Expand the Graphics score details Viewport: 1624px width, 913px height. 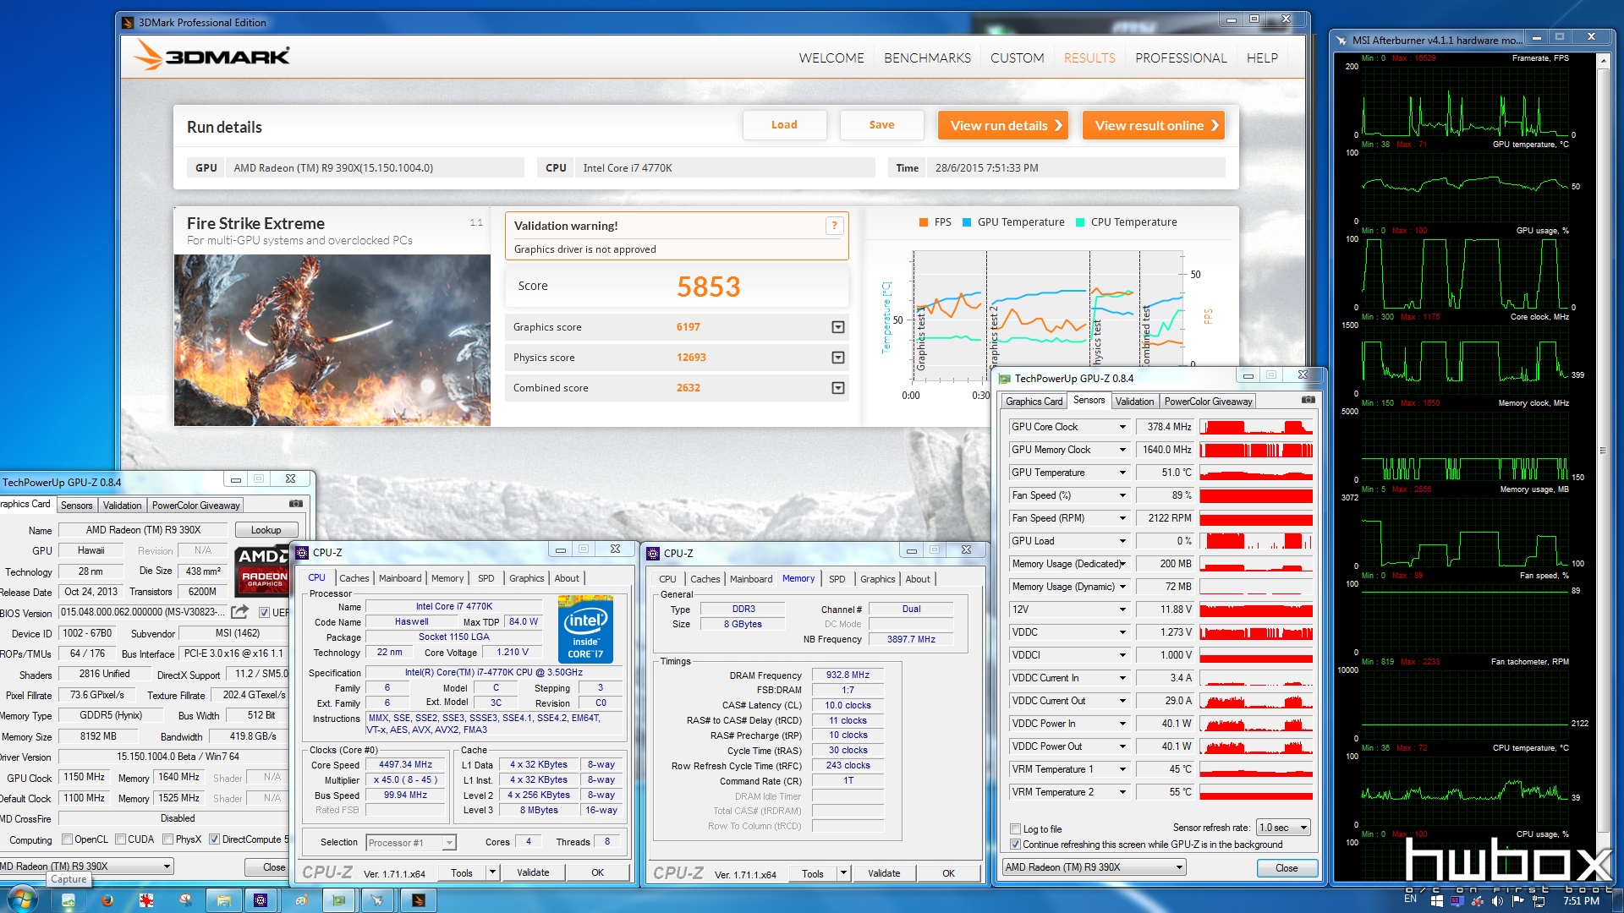[x=837, y=327]
